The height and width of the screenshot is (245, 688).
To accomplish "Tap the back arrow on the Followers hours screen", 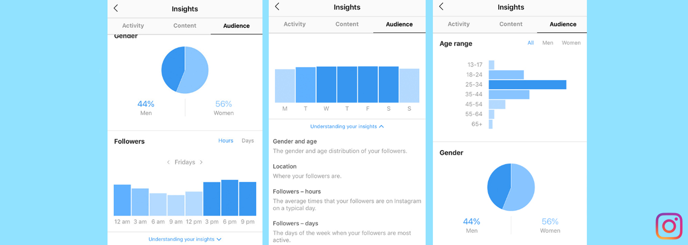I will (x=116, y=8).
